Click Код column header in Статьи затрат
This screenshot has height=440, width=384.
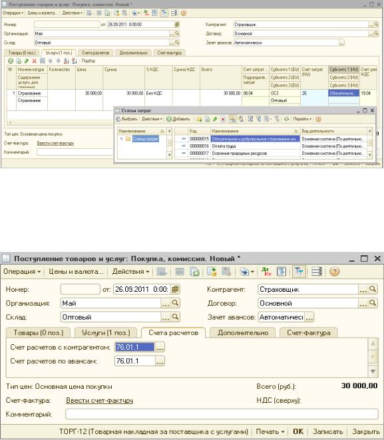[x=199, y=131]
